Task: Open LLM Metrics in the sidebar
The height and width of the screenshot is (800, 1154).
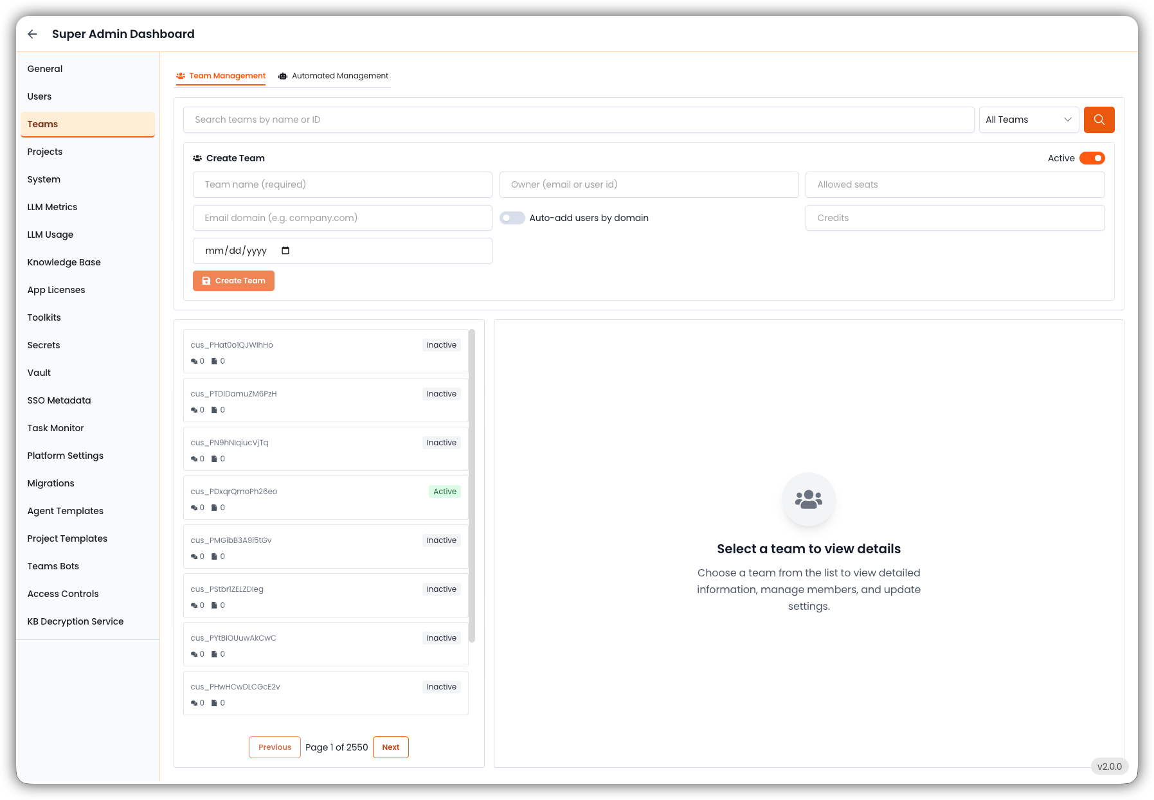Action: pos(52,207)
